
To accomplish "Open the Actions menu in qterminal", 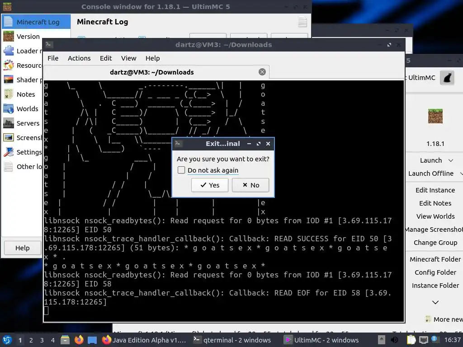I will click(79, 58).
